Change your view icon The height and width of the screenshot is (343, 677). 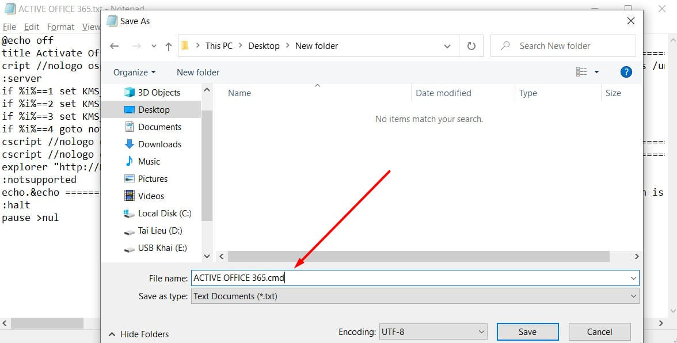pyautogui.click(x=581, y=72)
